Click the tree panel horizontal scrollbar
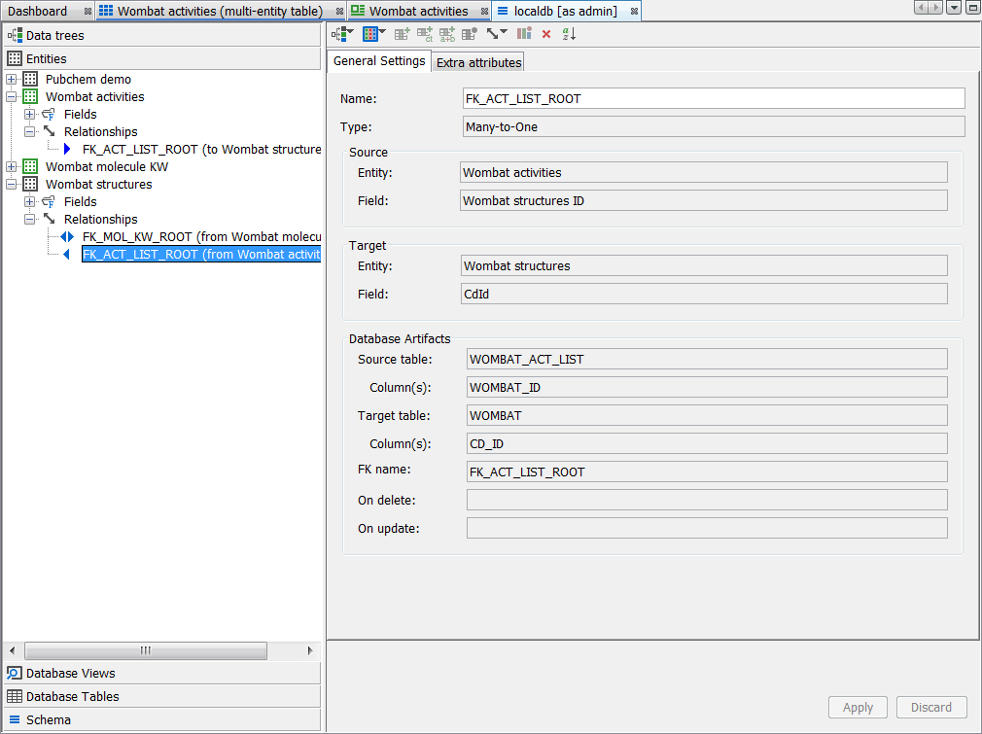Viewport: 982px width, 734px height. 146,650
